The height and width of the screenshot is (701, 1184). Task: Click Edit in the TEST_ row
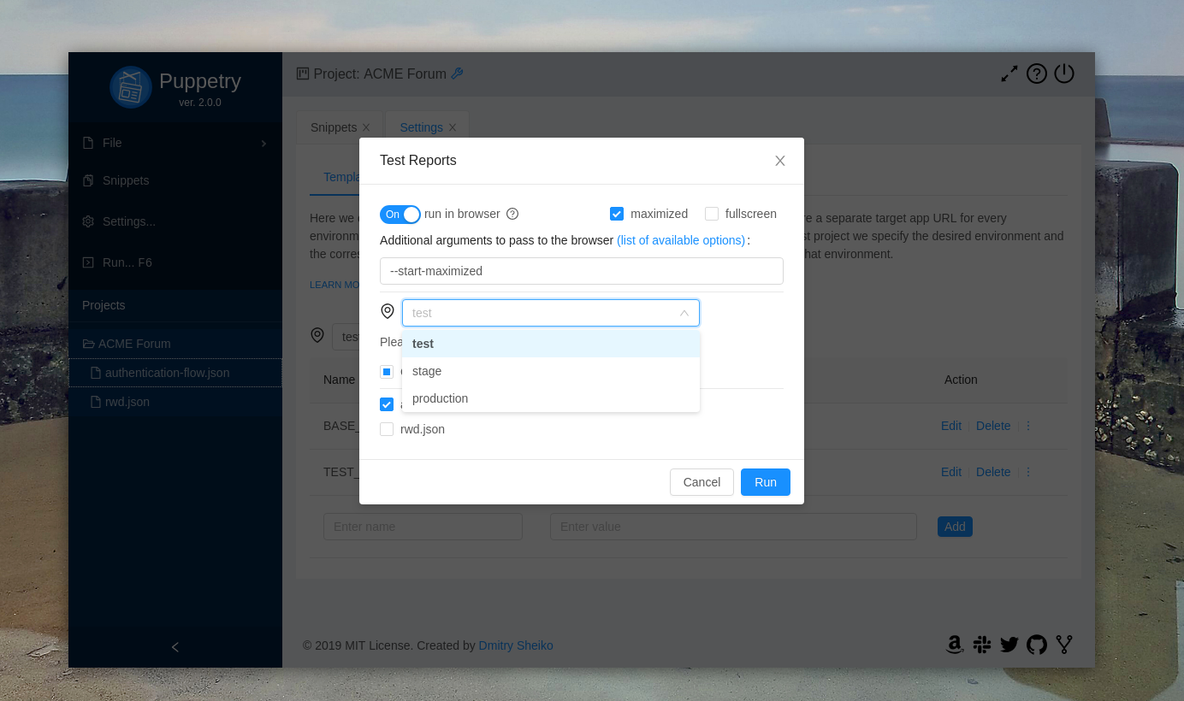click(x=951, y=472)
